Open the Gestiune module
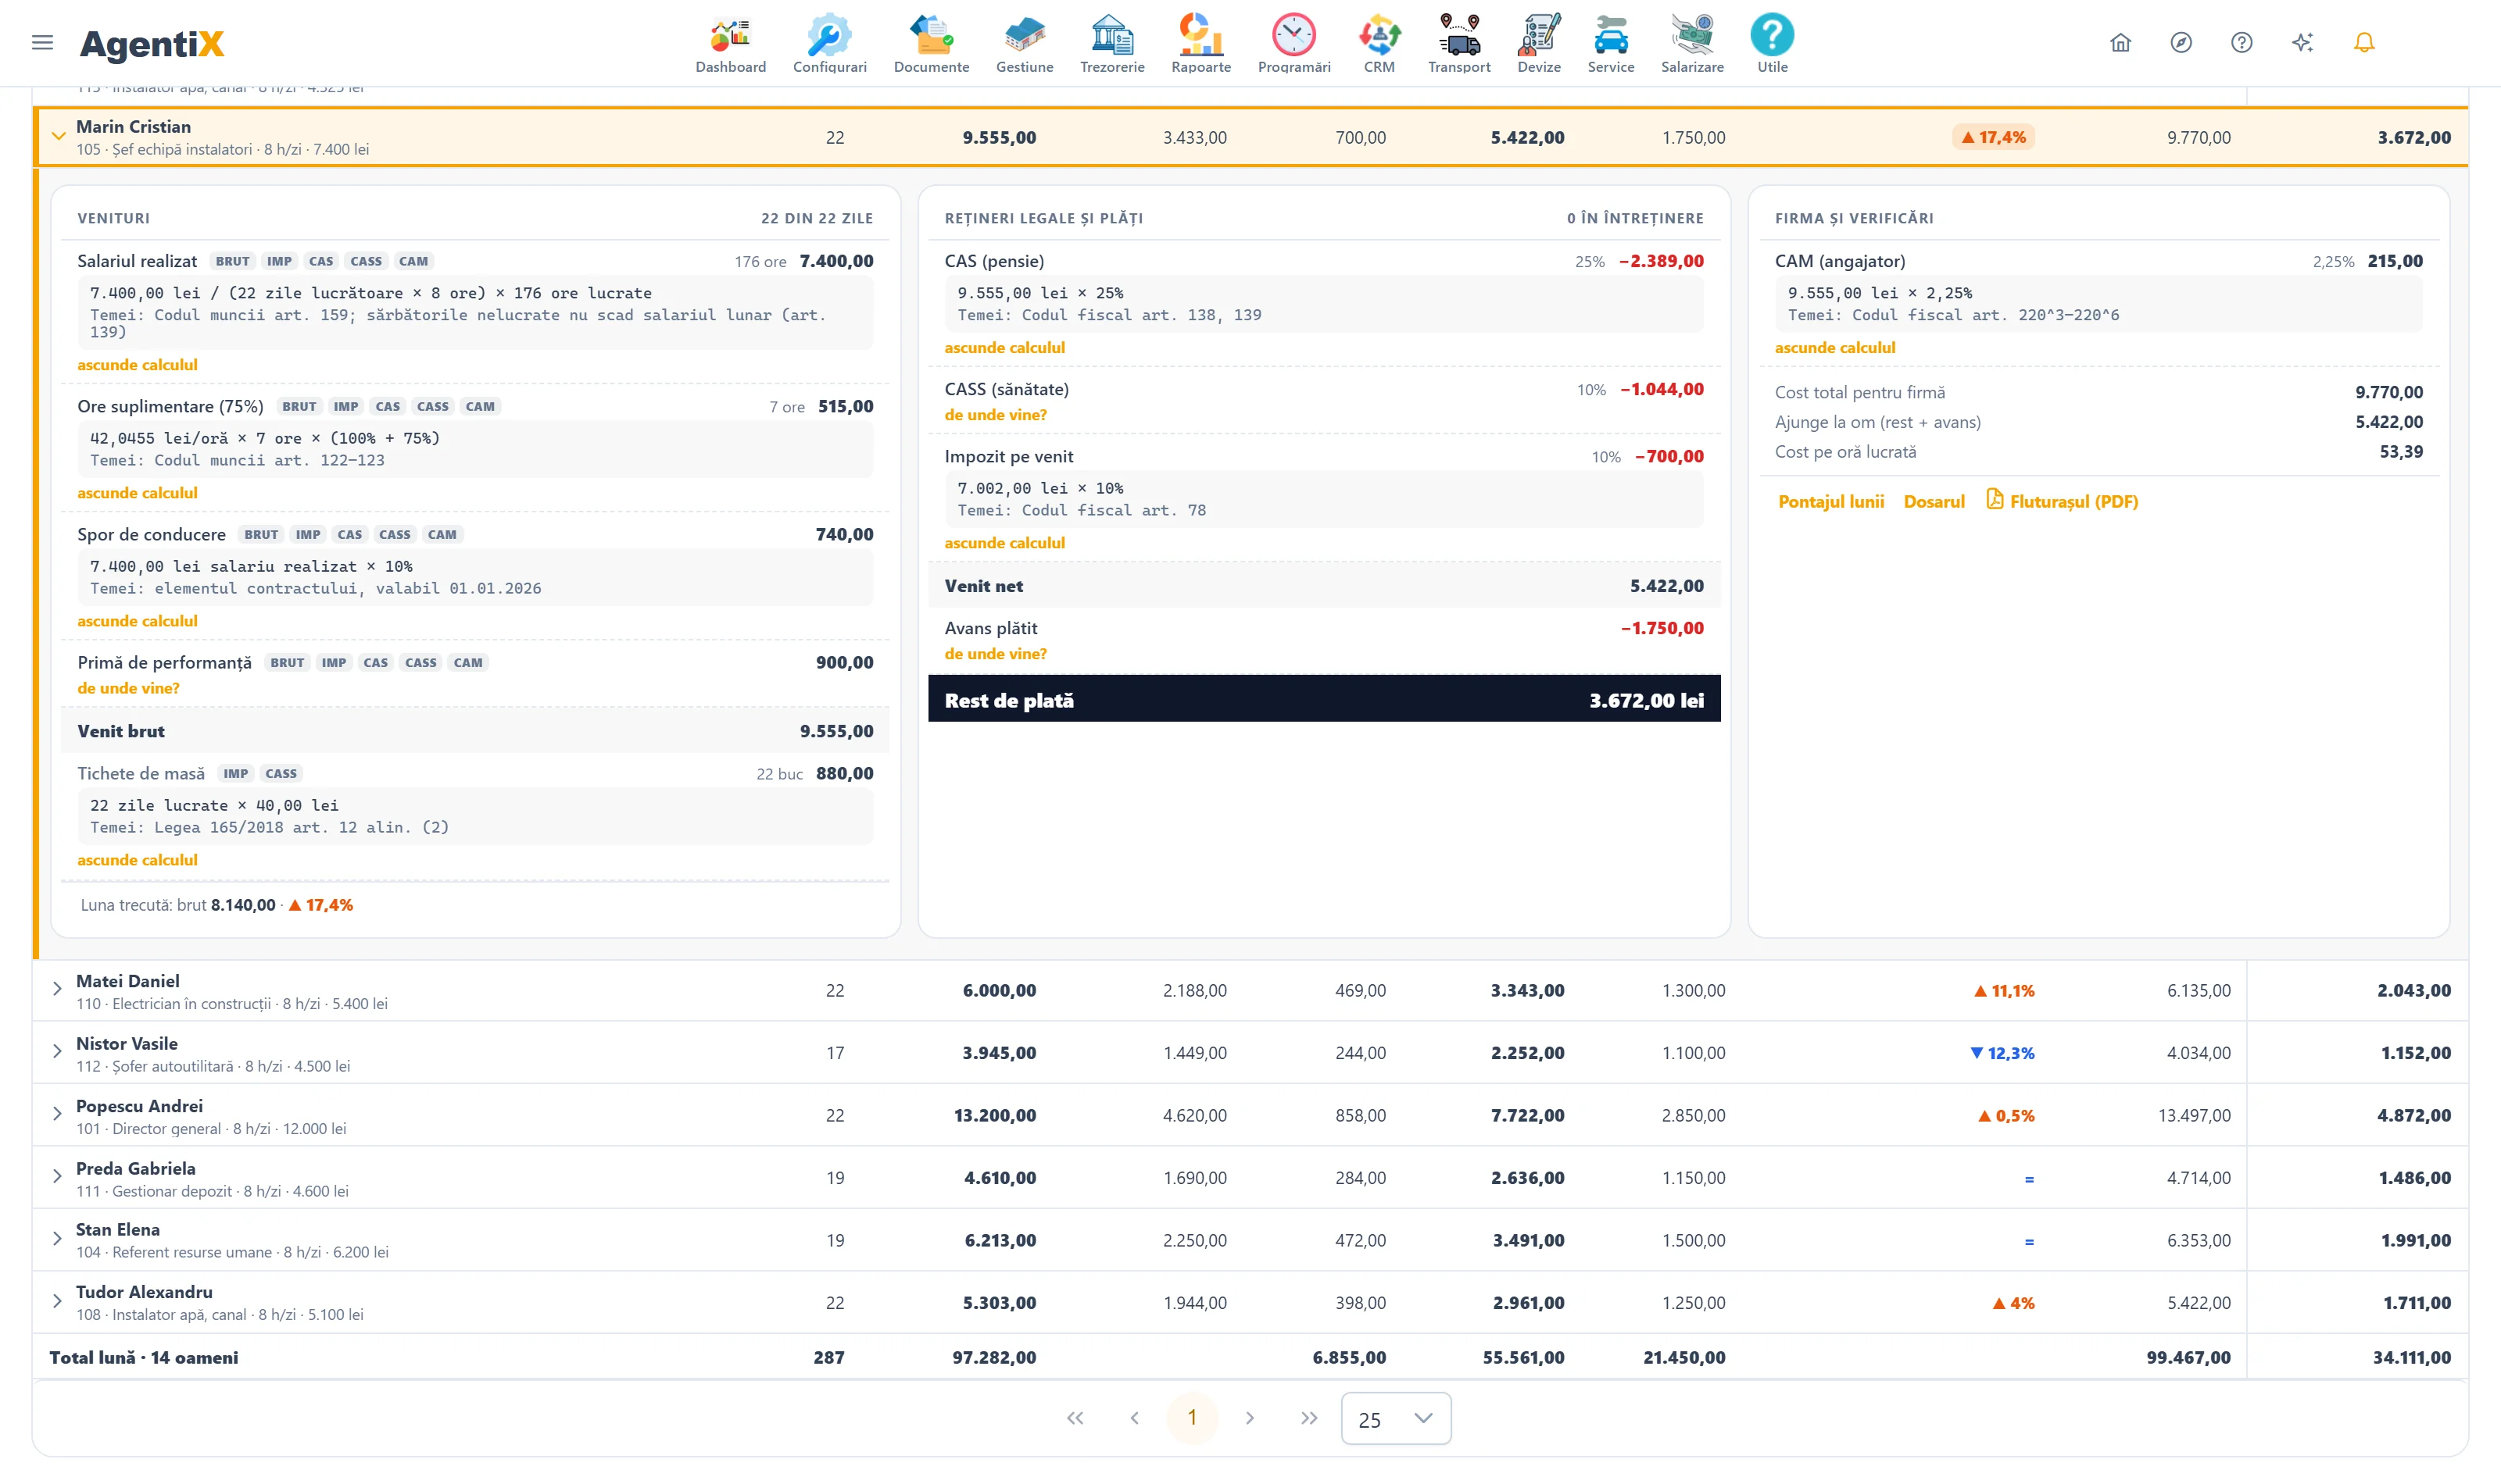2501x1484 pixels. click(x=1025, y=43)
